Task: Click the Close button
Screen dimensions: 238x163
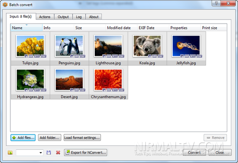Action: coord(220,152)
